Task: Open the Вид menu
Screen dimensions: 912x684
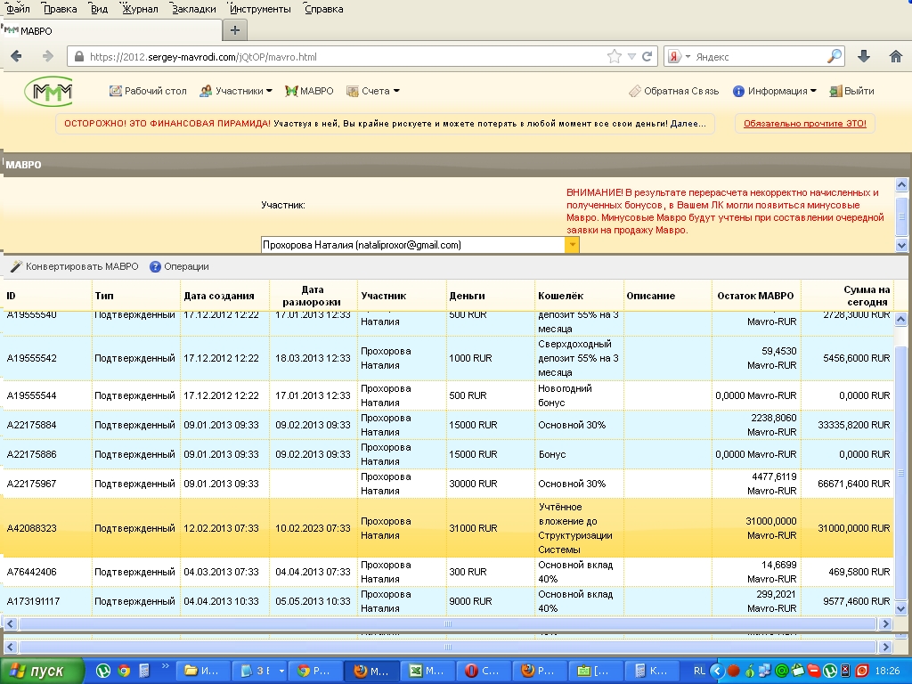Action: [x=100, y=9]
